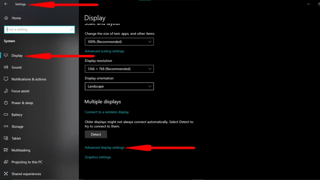Click the Power & sleep icon
The image size is (320, 180).
pyautogui.click(x=6, y=102)
